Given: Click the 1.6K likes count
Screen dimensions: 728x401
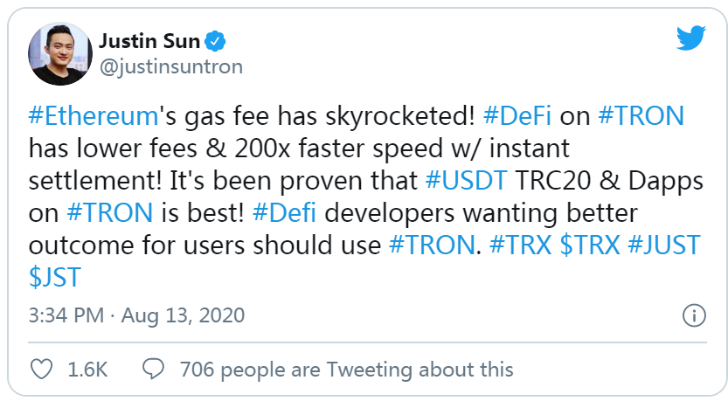Looking at the screenshot, I should 87,370.
